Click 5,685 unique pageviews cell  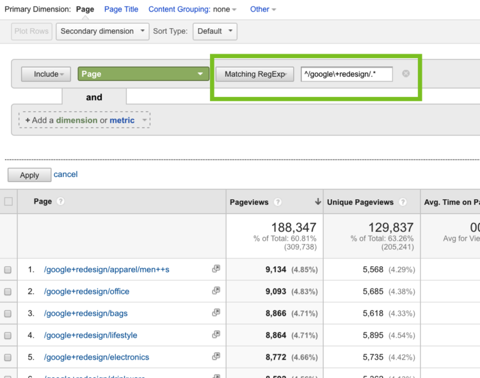[373, 292]
